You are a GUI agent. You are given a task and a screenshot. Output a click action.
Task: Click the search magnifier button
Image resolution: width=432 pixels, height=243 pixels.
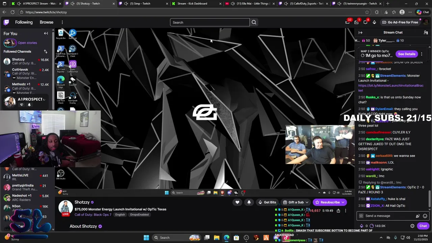[x=254, y=22]
